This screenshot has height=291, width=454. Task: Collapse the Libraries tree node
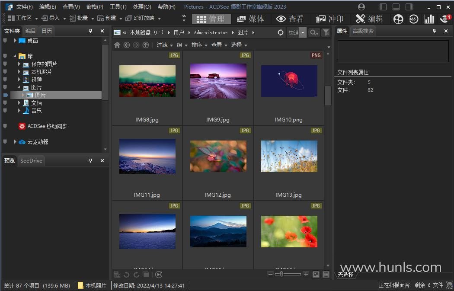tap(15, 56)
